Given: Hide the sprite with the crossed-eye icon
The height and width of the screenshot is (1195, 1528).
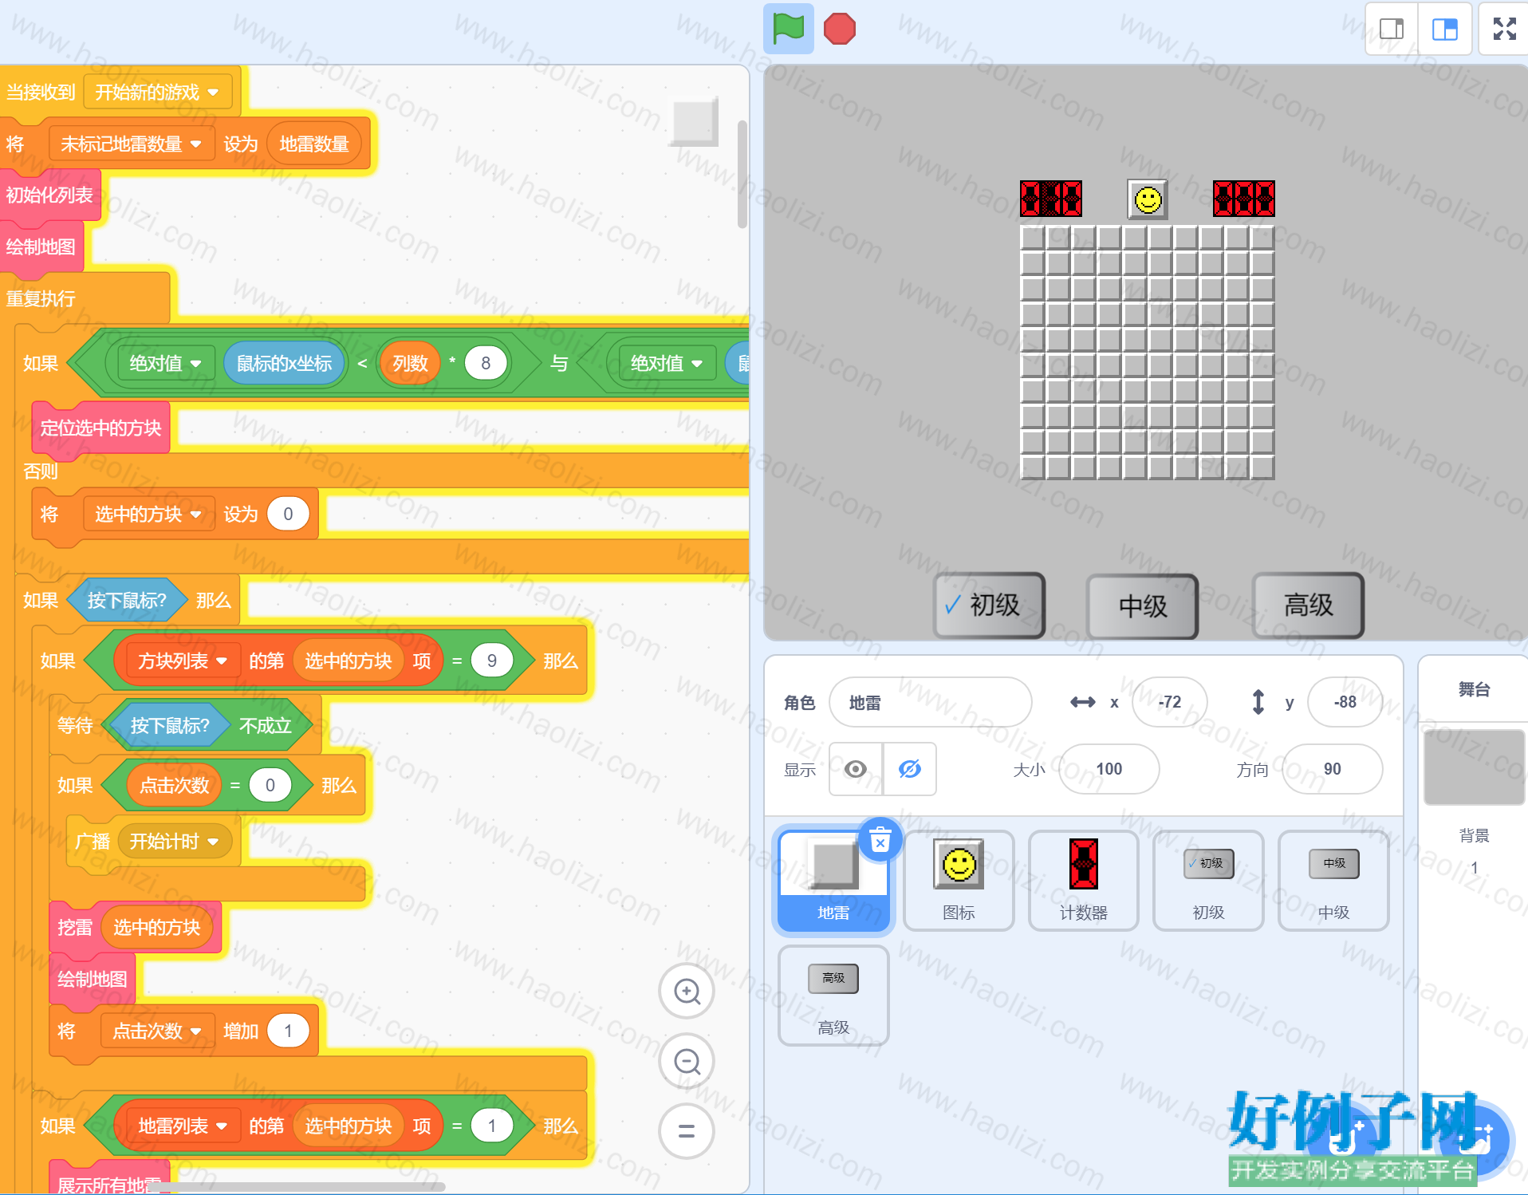Looking at the screenshot, I should (910, 769).
